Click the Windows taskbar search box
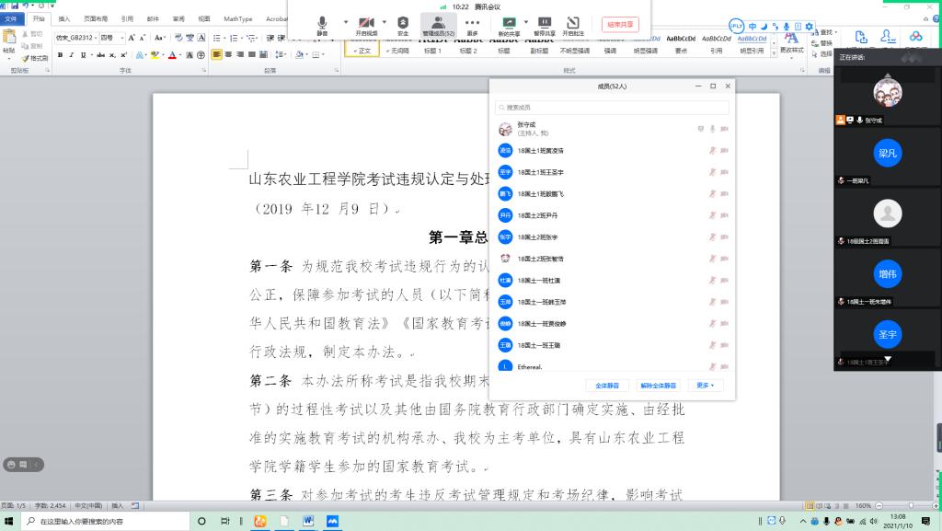This screenshot has height=531, width=942. [105, 522]
